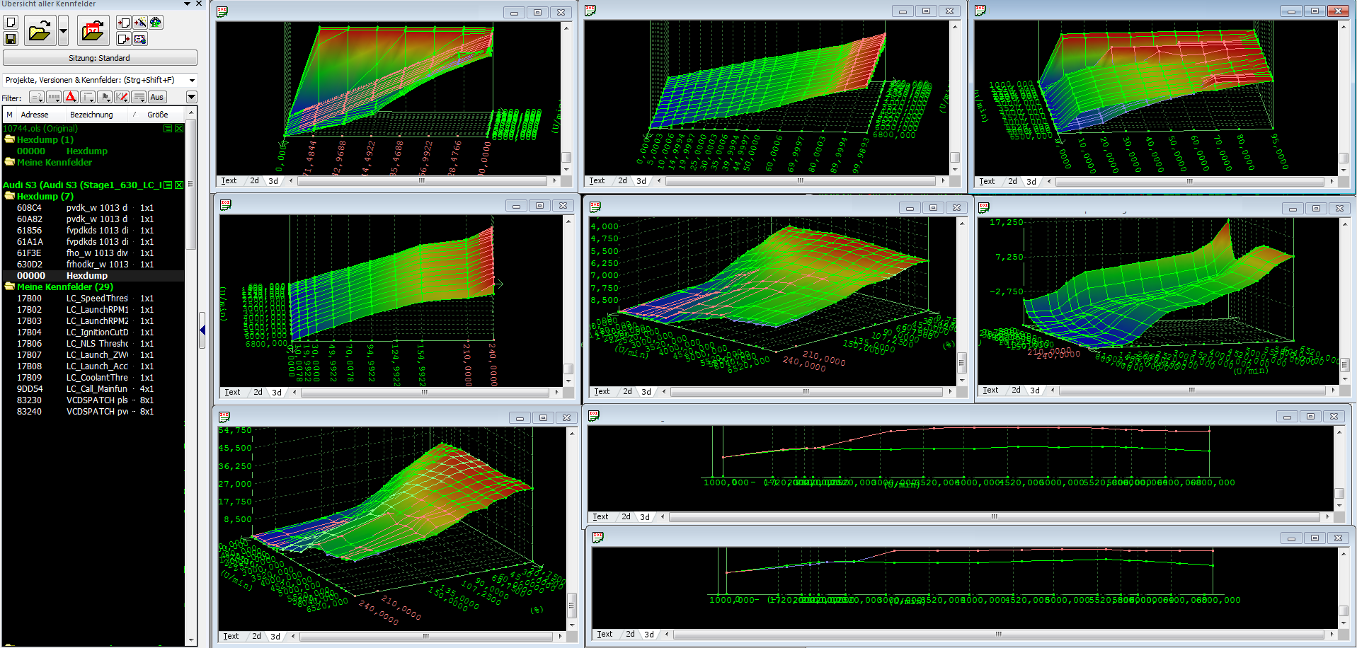
Task: Select map 83230 VCDSPATCH
Action: [93, 400]
